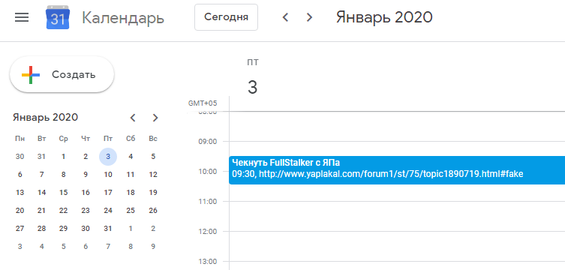Image resolution: width=565 pixels, height=270 pixels.
Task: Click the day header number 3
Action: [x=253, y=88]
